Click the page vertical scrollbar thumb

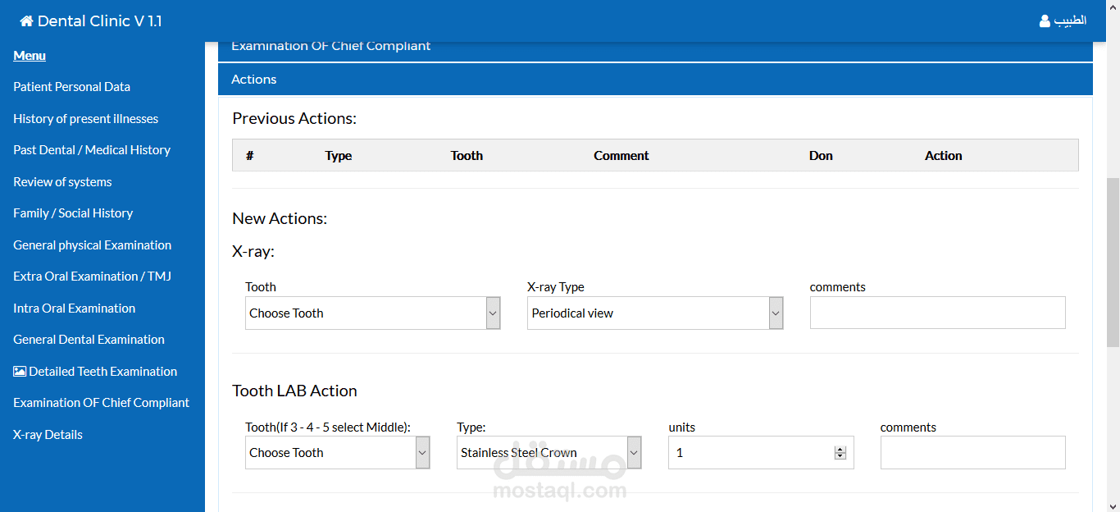[x=1113, y=263]
